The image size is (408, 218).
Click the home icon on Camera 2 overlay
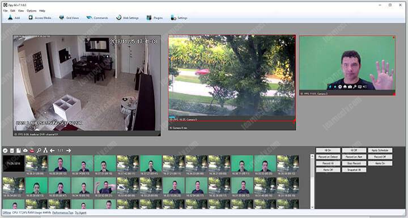pos(345,86)
